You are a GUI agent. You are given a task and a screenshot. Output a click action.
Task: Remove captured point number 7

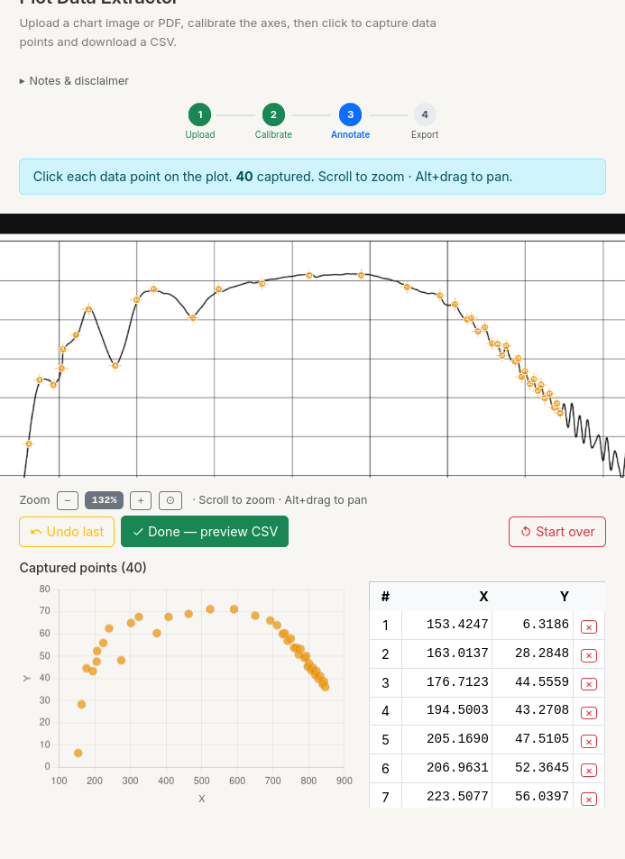588,799
